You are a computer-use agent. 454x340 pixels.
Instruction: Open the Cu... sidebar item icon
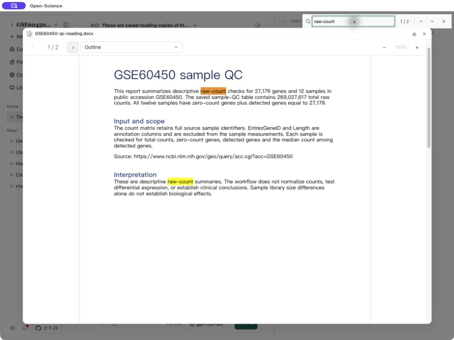(x=12, y=49)
